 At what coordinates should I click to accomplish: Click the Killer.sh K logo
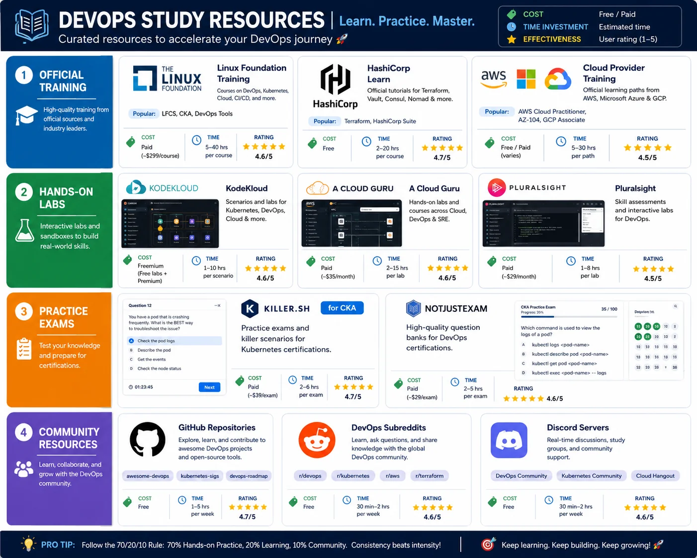click(x=250, y=309)
